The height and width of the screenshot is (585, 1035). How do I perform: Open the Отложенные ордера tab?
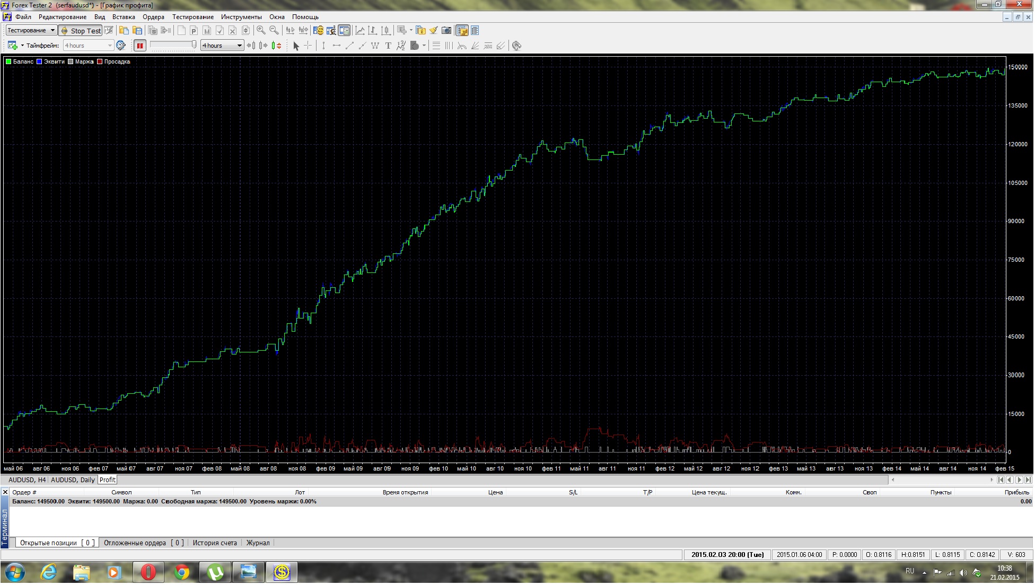[x=144, y=543]
